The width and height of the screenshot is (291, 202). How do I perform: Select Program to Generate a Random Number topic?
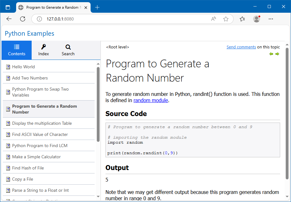[x=49, y=109]
